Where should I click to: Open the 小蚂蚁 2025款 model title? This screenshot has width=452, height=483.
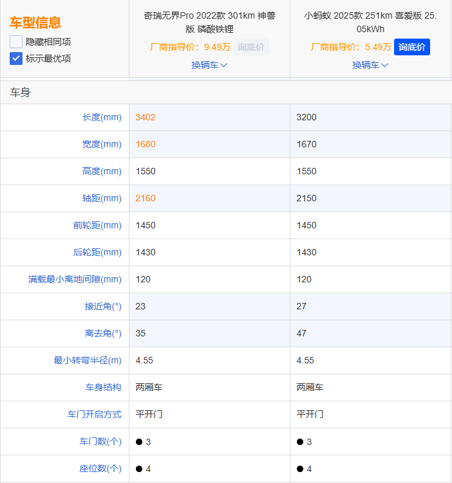(370, 22)
